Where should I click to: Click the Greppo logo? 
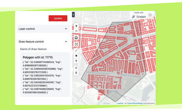tap(139, 17)
